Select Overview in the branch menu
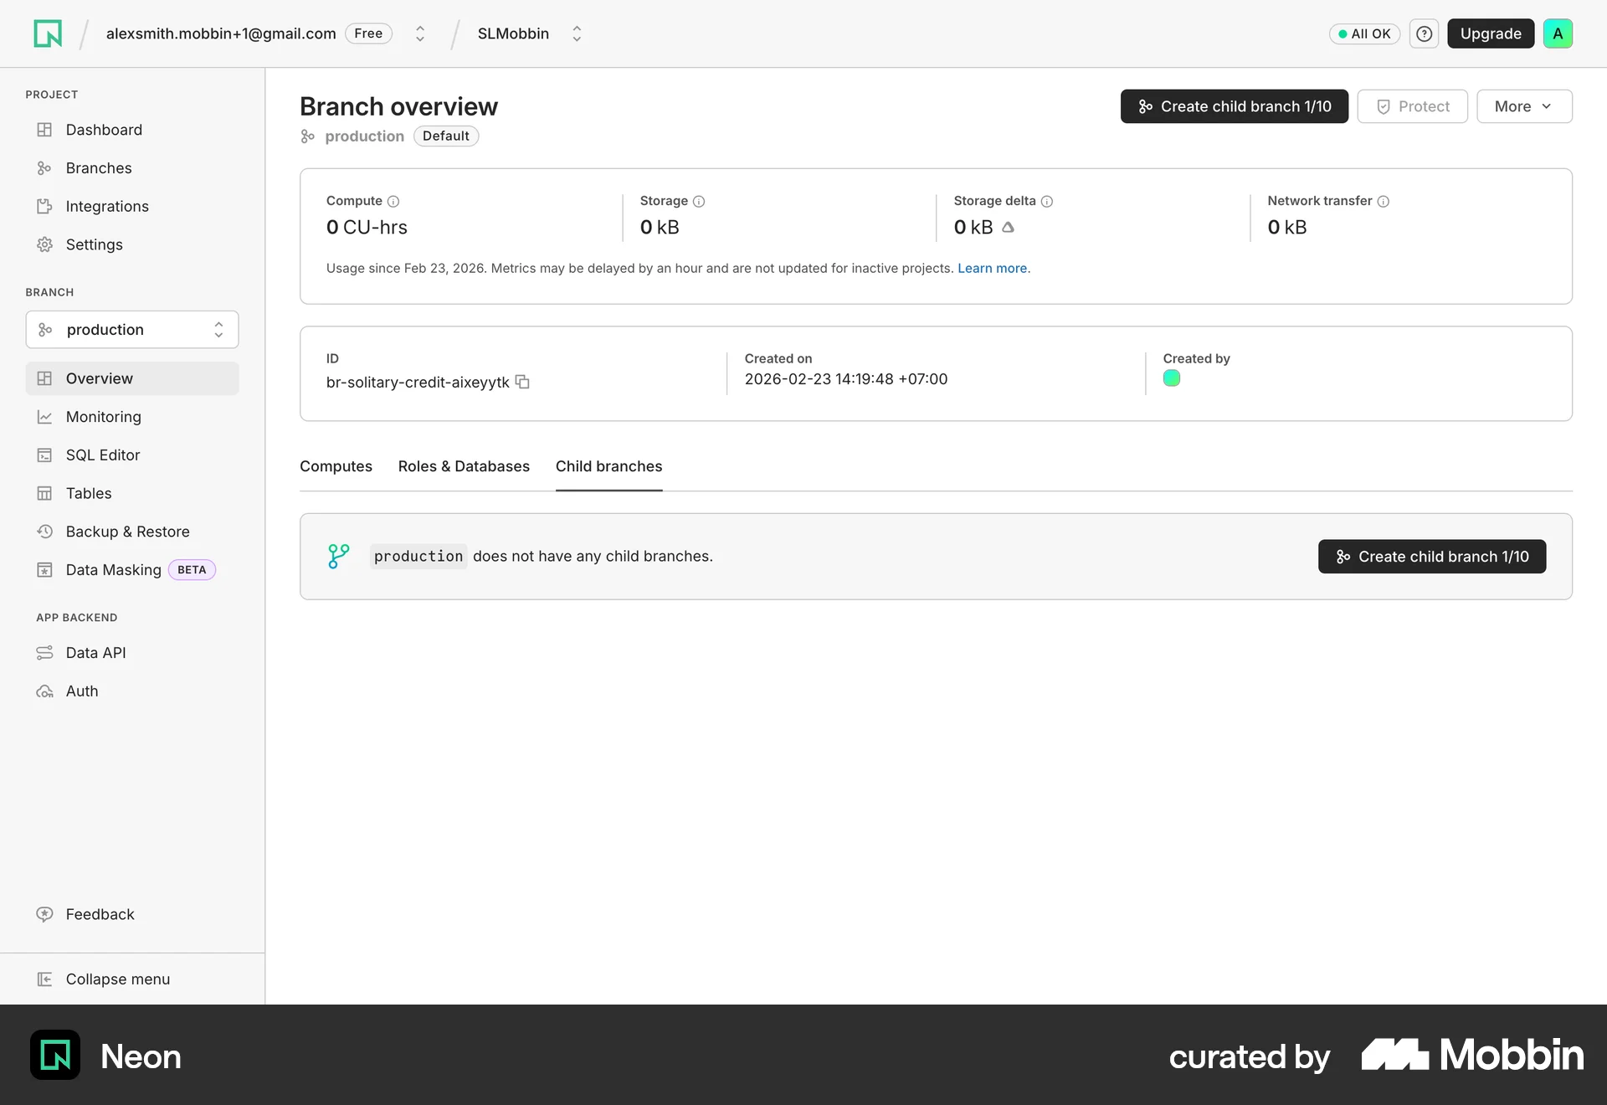This screenshot has height=1105, width=1607. pyautogui.click(x=132, y=378)
